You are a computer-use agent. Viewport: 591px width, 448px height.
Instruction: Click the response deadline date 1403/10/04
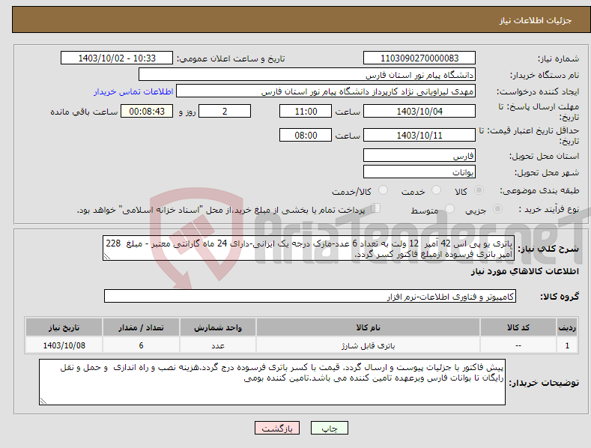click(x=419, y=111)
